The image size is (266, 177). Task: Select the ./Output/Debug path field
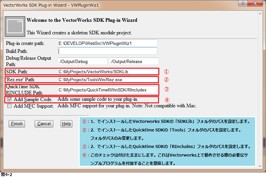(x=83, y=61)
